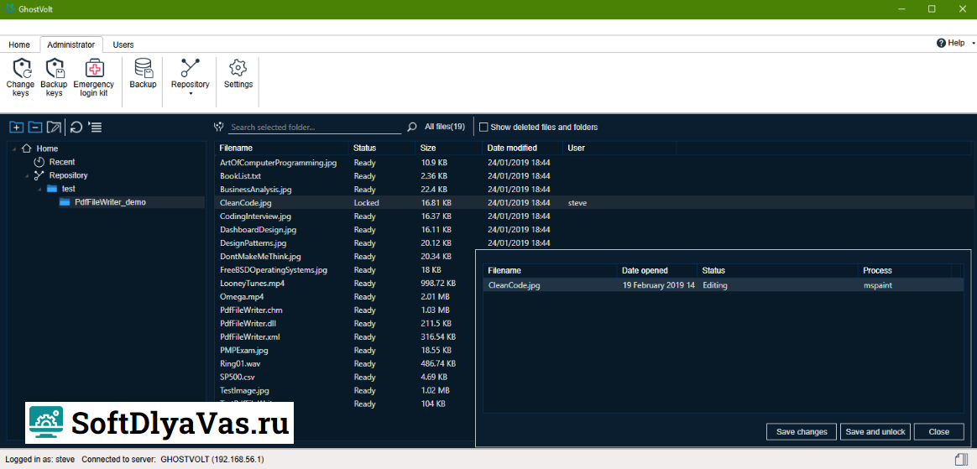Click the add folder plus icon
Viewport: 977px width, 469px height.
tap(16, 127)
